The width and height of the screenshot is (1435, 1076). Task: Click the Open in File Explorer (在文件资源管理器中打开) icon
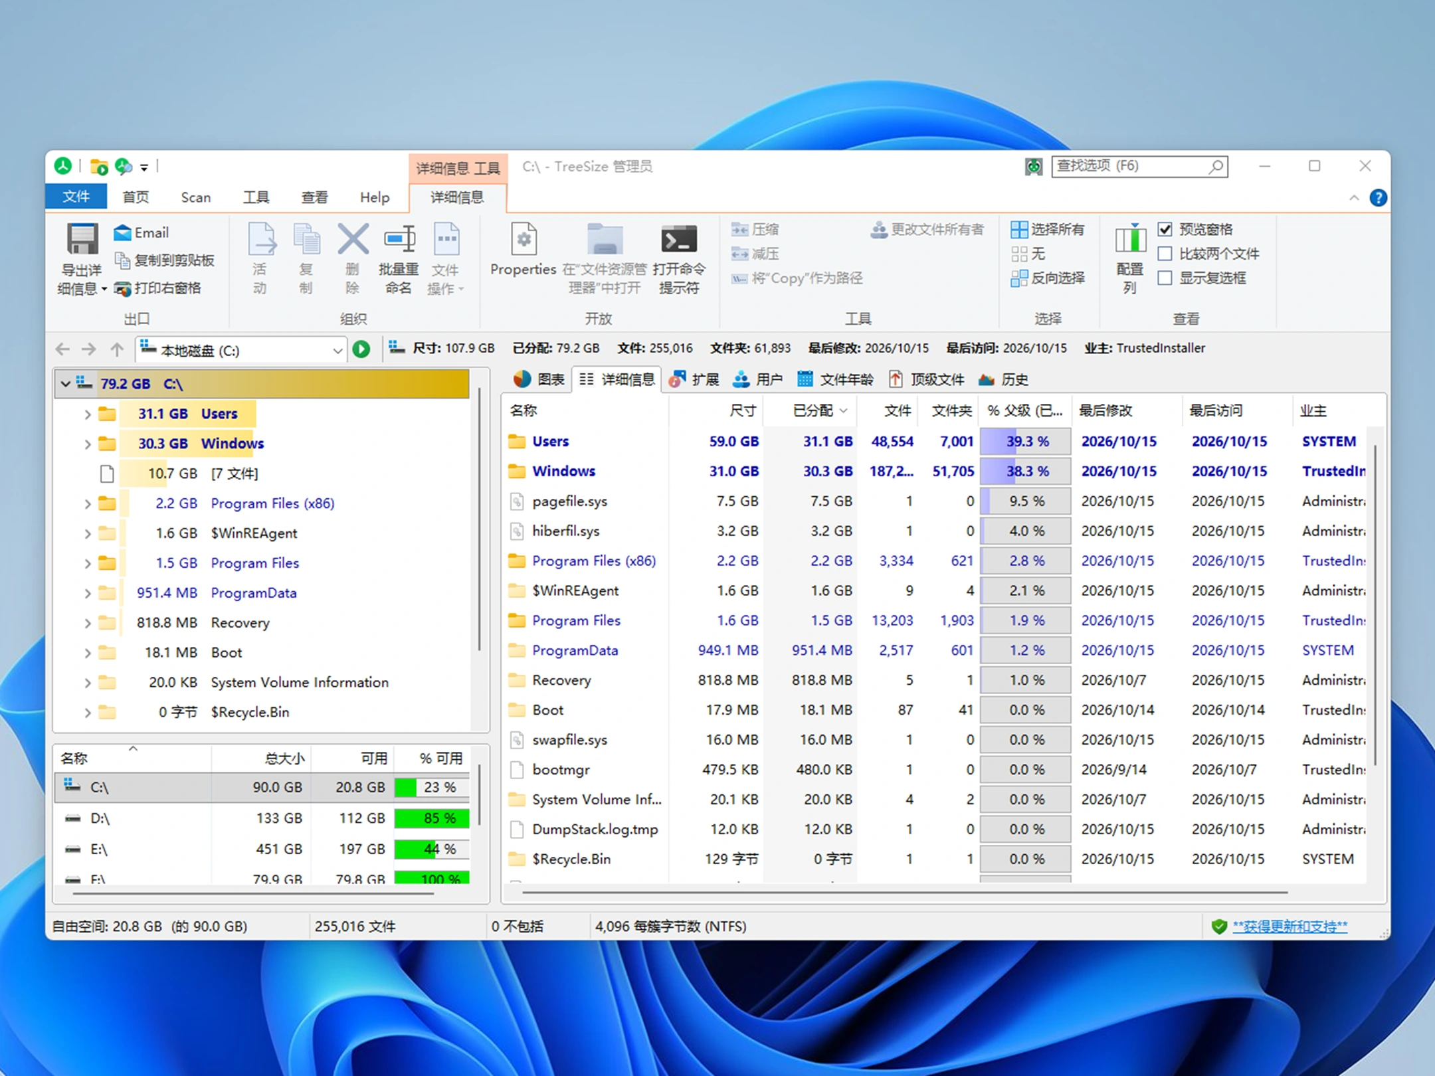pyautogui.click(x=605, y=239)
